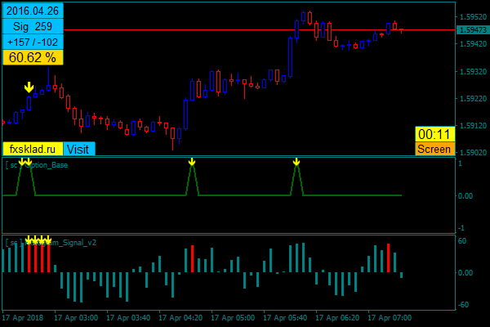Click the Option_Base signal arrow near 05:40

(x=296, y=162)
